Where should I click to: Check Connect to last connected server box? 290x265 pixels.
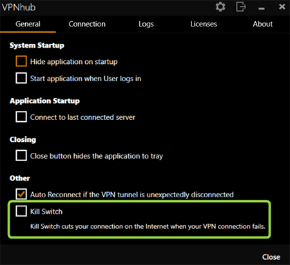[x=21, y=117]
